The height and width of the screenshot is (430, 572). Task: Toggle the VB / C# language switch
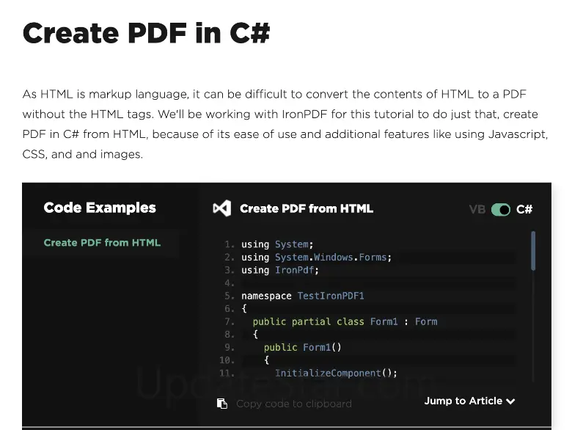[x=500, y=210]
